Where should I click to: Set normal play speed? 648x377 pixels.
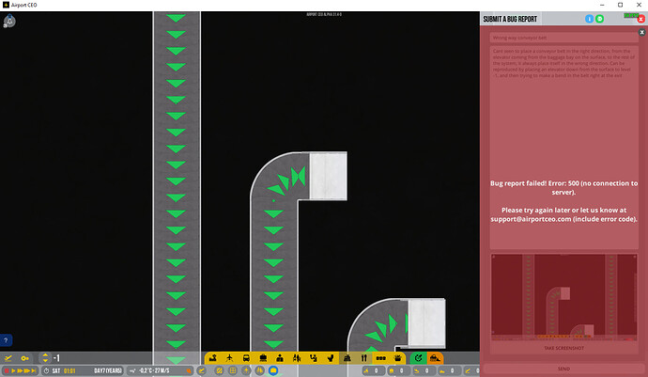(13, 370)
